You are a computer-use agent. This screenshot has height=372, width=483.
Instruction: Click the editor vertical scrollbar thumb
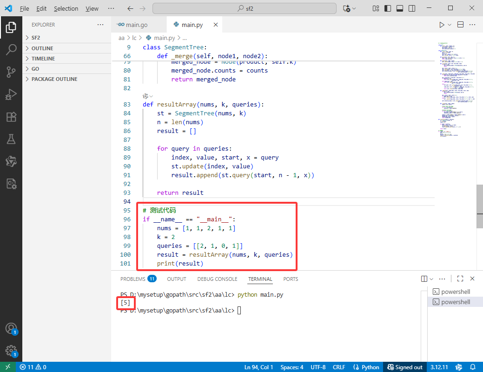click(x=480, y=206)
